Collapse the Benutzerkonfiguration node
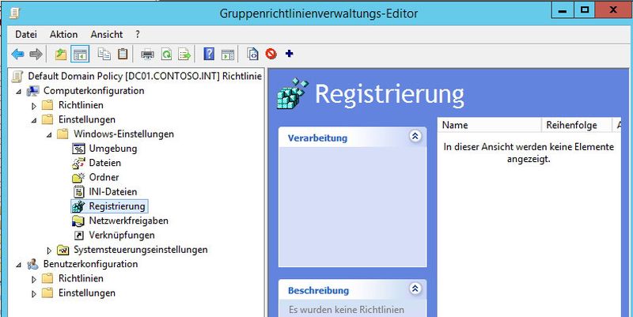633x317 pixels. pos(18,266)
